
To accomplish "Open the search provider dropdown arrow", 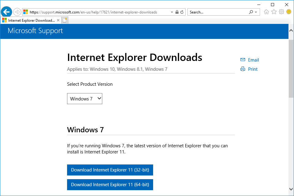I will 256,12.
